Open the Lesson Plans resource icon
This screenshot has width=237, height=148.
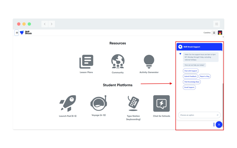point(86,62)
